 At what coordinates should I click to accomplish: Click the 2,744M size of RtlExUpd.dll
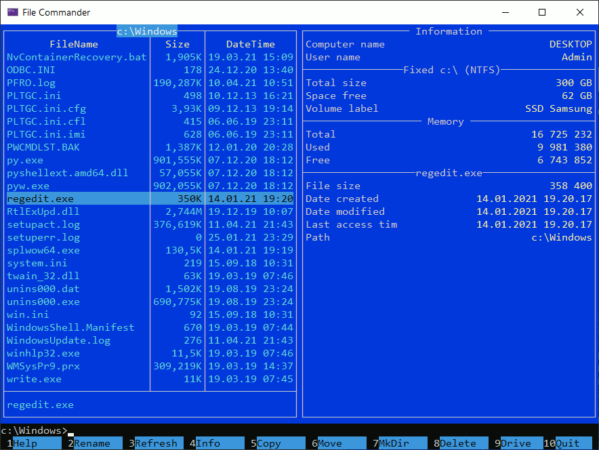[184, 211]
